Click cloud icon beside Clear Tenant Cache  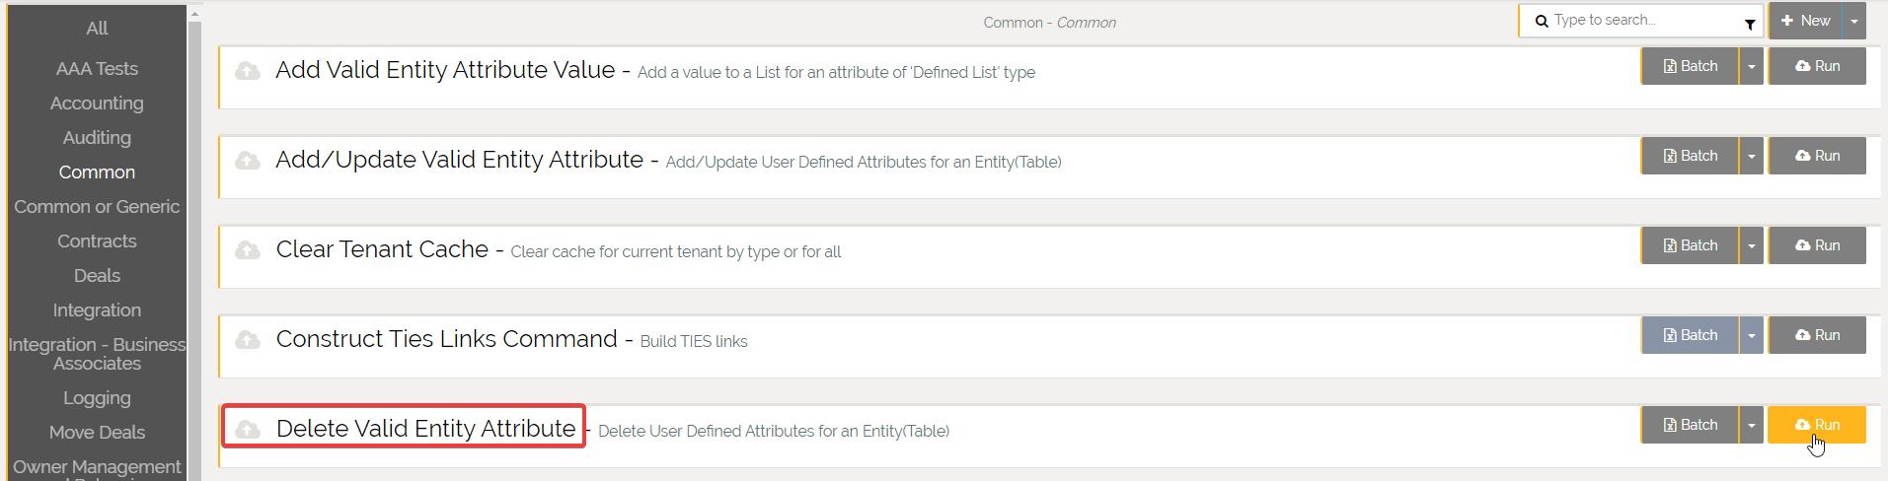[x=248, y=250]
